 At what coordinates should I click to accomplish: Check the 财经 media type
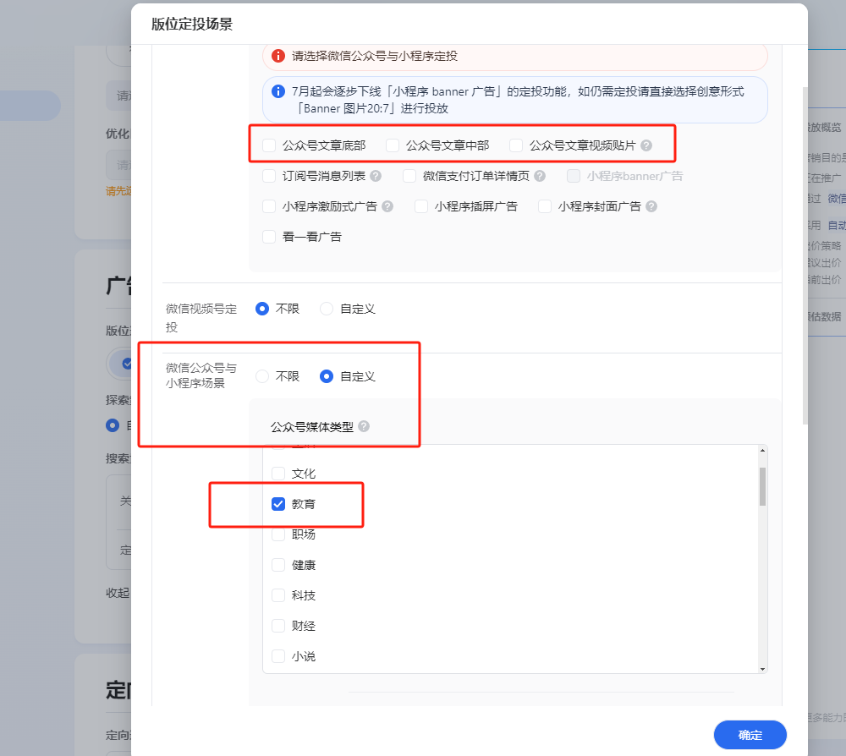[278, 626]
